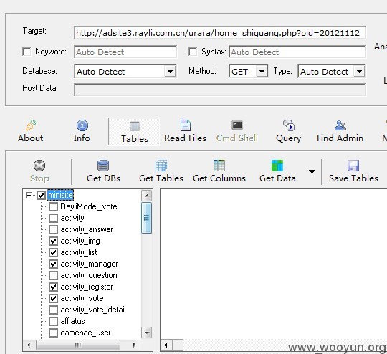
Task: Open the Get Data dropdown arrow
Action: pos(312,171)
